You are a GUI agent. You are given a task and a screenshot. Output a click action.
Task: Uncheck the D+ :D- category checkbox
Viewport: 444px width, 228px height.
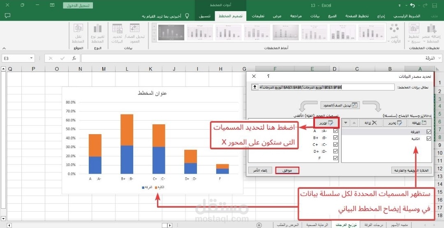[335, 151]
